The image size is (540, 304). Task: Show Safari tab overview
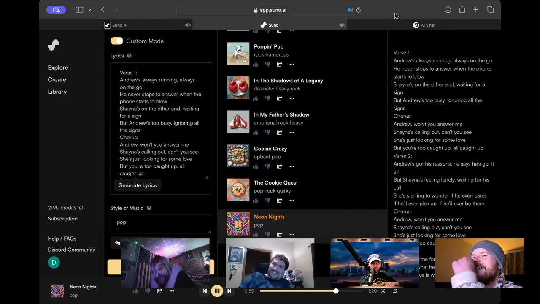click(x=490, y=10)
